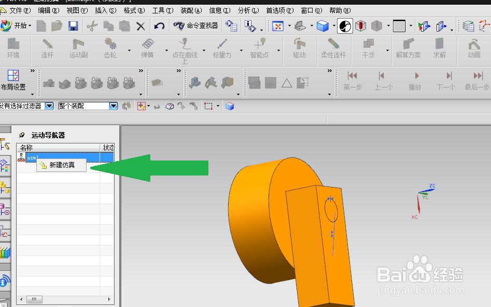Open the 分析(L) menu
This screenshot has height=307, width=491.
[x=248, y=11]
